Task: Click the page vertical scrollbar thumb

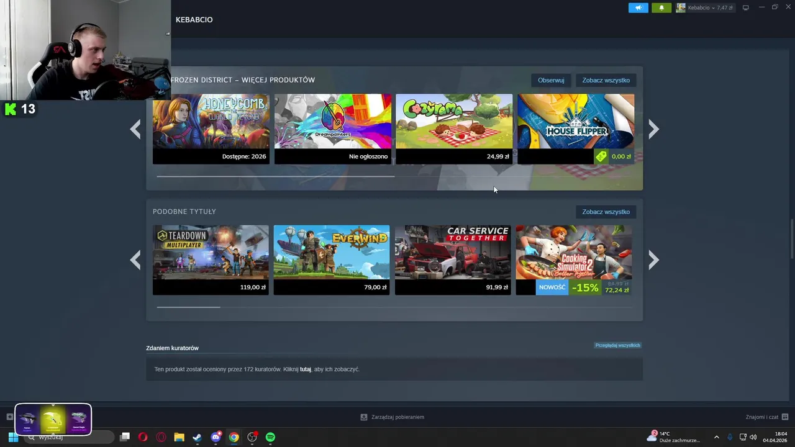Action: click(791, 239)
